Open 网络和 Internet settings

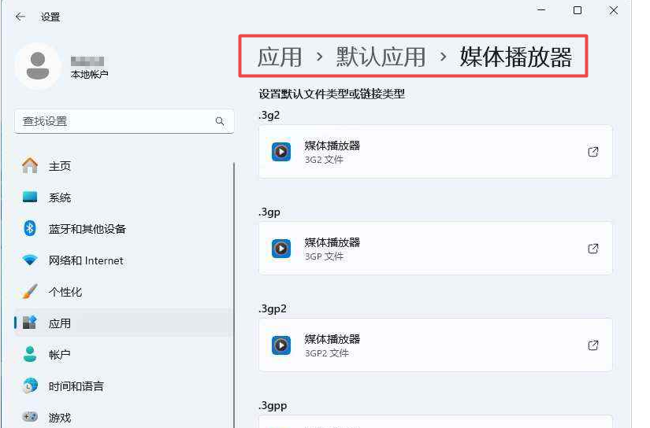coord(122,260)
